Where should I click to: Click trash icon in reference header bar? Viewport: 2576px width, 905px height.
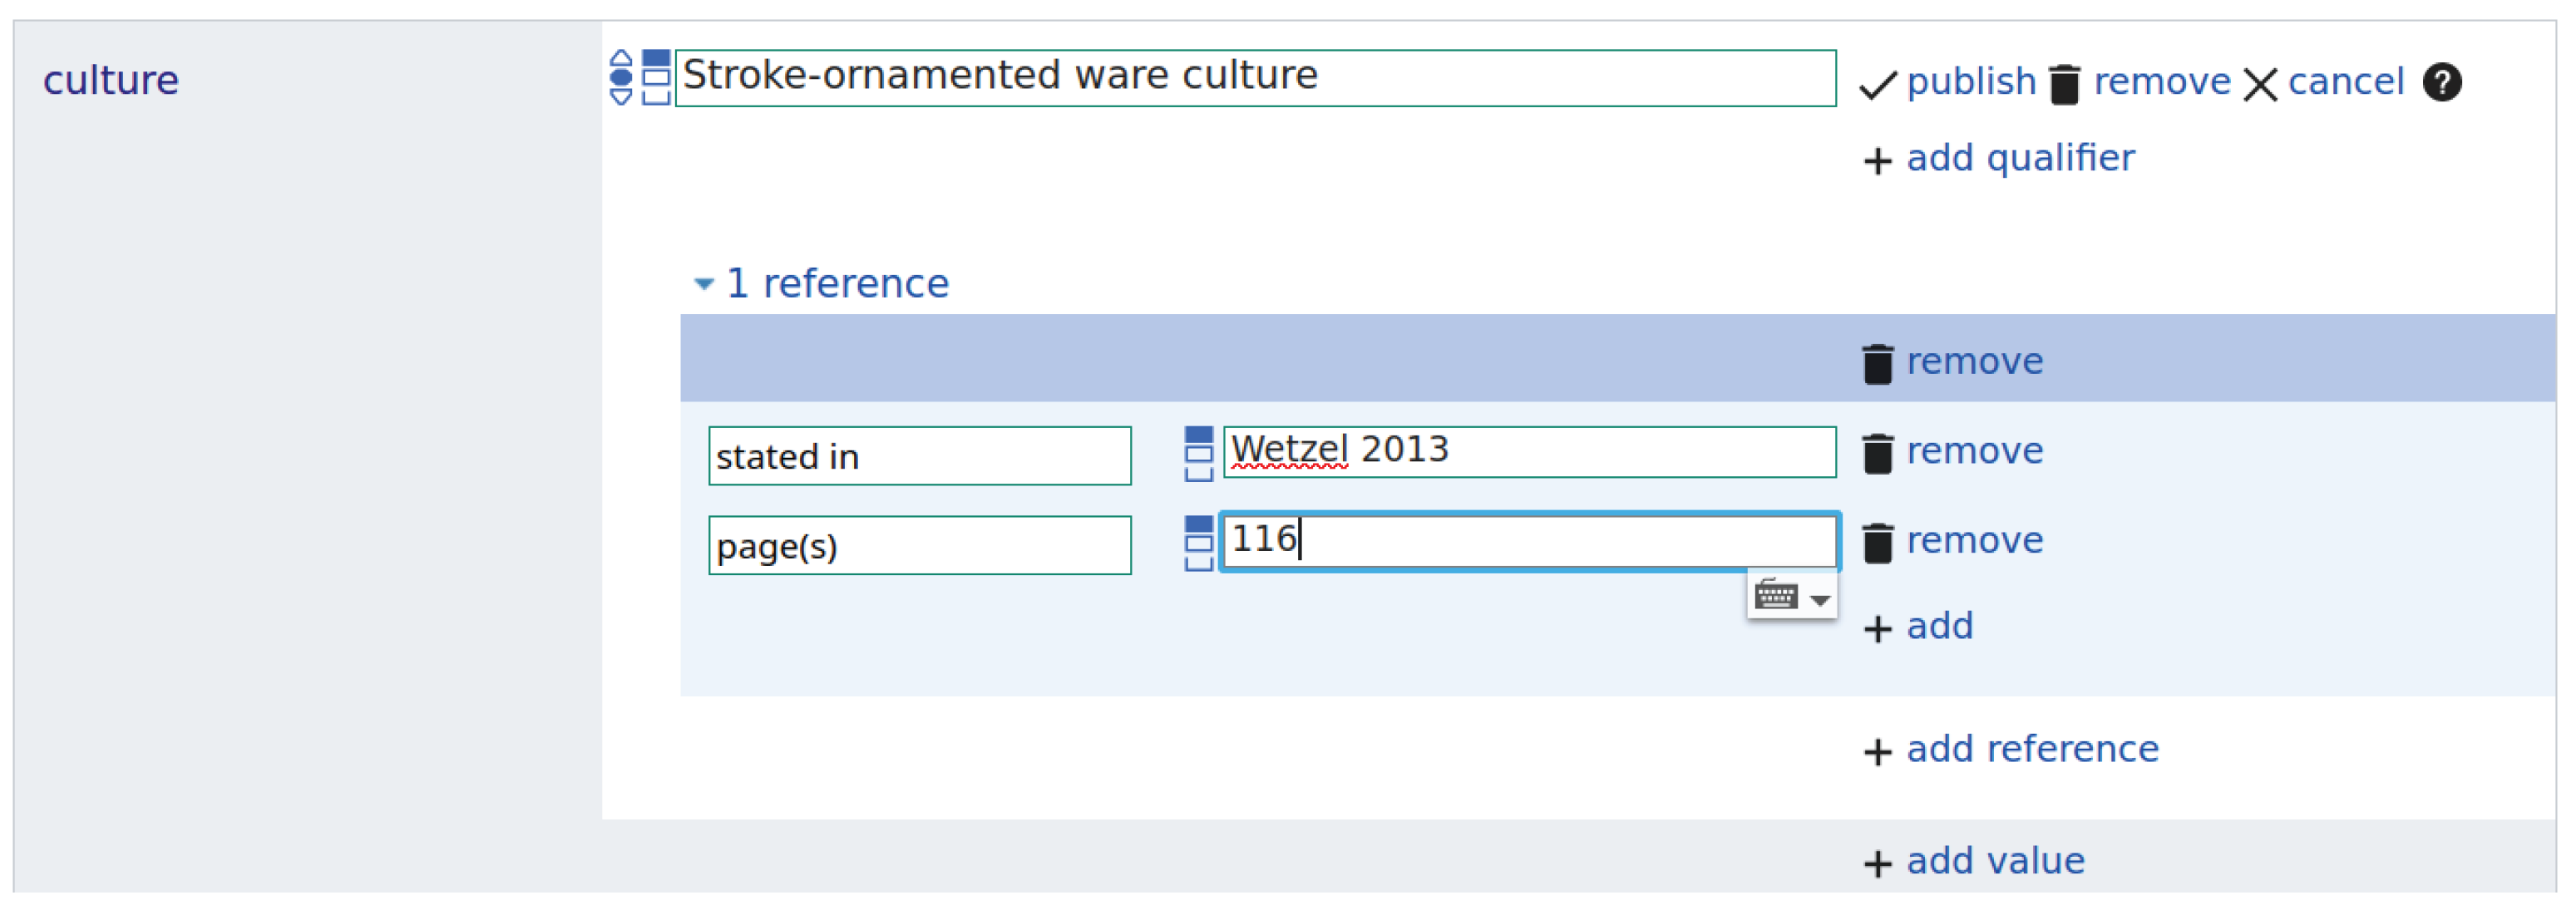point(1877,364)
